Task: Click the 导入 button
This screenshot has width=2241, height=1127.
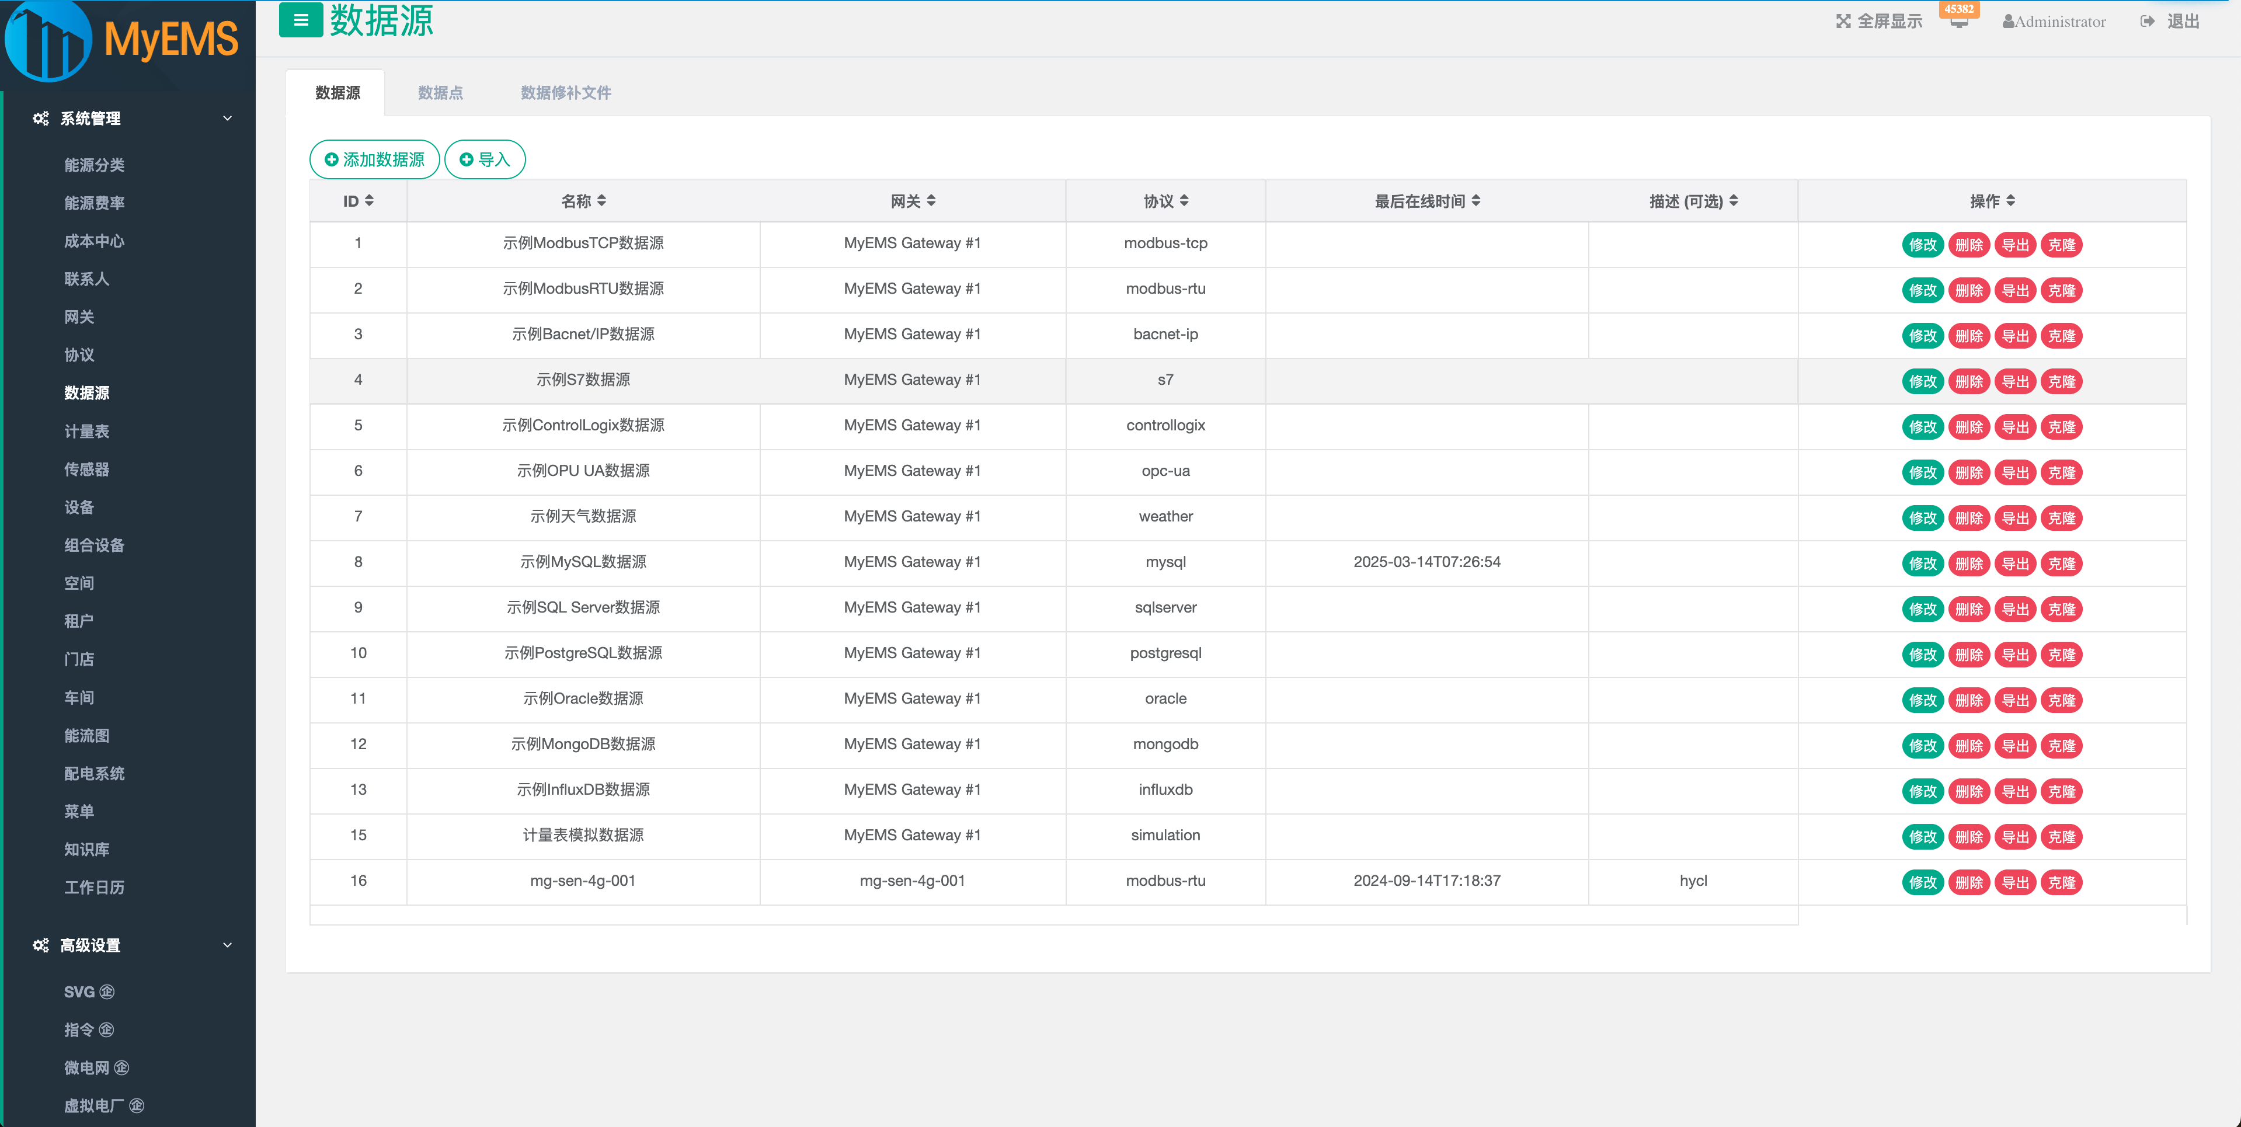Action: 485,160
